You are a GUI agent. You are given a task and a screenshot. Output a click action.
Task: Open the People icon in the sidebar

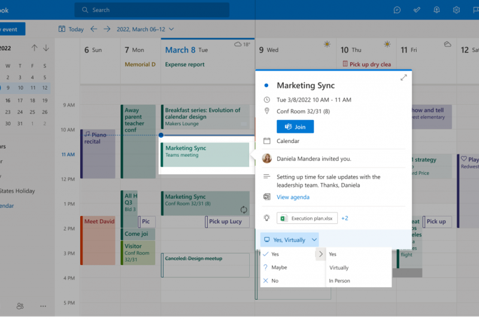point(20,306)
